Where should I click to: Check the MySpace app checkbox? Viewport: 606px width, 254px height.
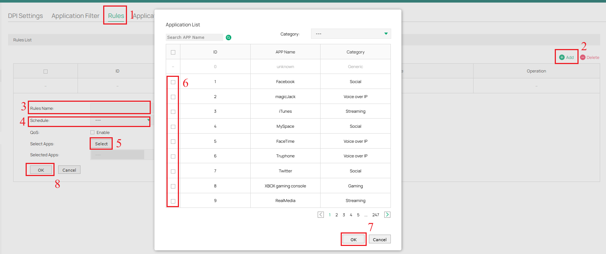pos(173,127)
